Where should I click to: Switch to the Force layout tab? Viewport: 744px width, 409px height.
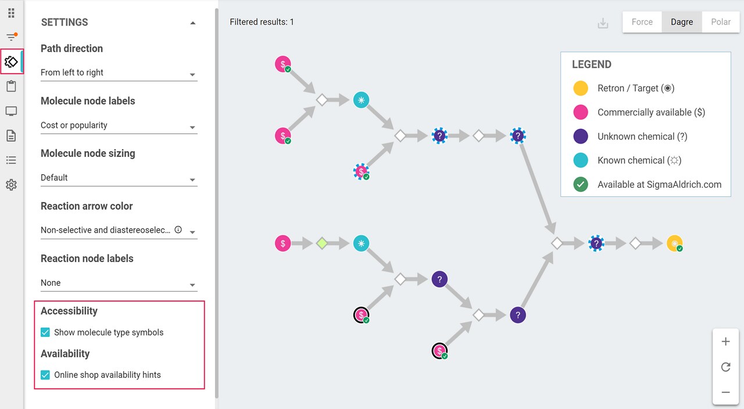642,22
